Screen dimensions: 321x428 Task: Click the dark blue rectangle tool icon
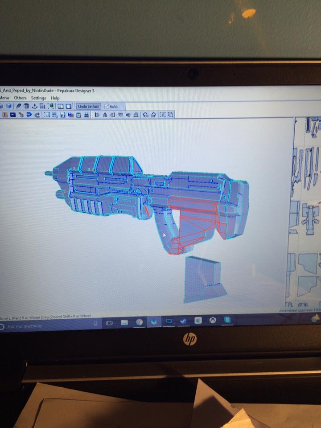click(12, 115)
